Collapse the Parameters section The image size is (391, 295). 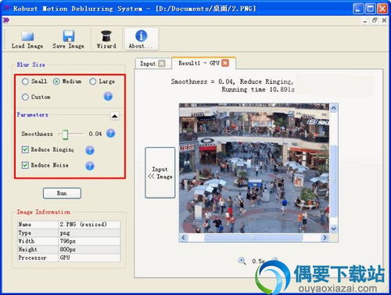[x=114, y=116]
